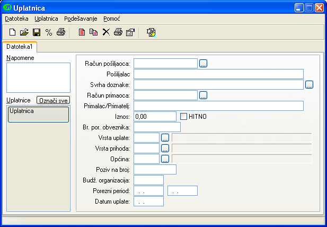Duplicate the uplatnica with copy icon
This screenshot has width=327, height=227.
[x=94, y=32]
